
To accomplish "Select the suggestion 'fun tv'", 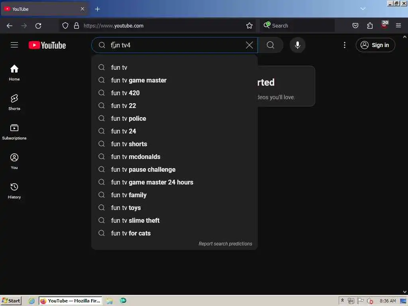I will click(175, 67).
